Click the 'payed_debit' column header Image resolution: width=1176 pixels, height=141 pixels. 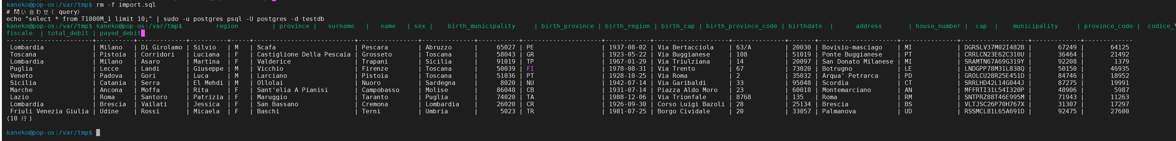[x=120, y=33]
